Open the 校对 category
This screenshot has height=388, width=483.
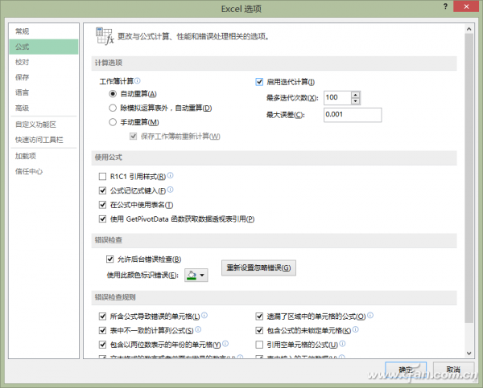(43, 62)
